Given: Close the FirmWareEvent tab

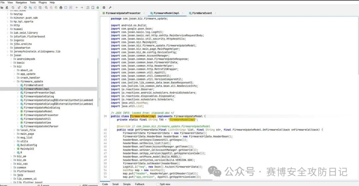Looking at the screenshot, I should (215, 13).
